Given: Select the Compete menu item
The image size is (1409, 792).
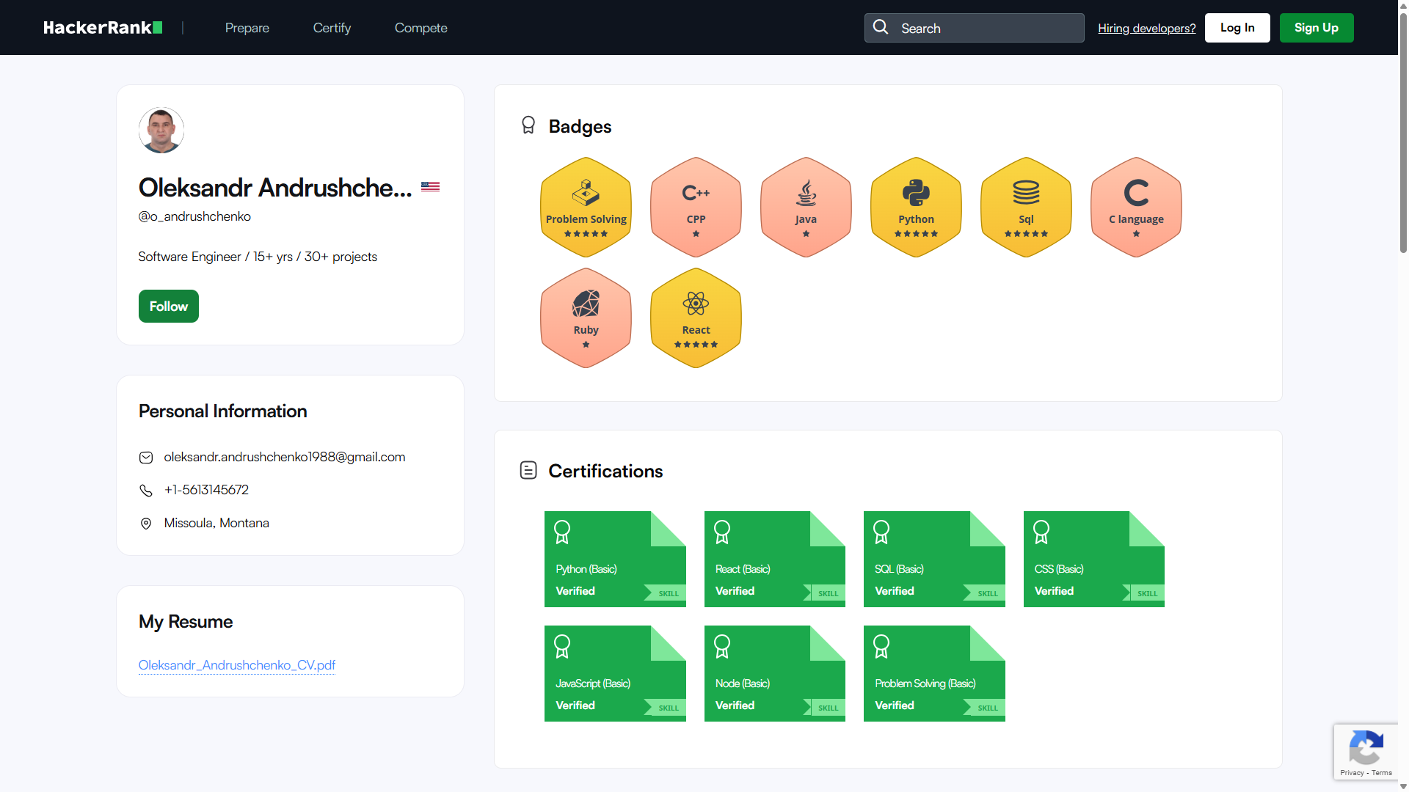Looking at the screenshot, I should [420, 28].
